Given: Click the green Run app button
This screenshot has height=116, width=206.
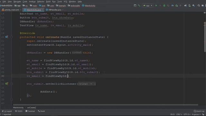Looking at the screenshot, I should tap(156, 5).
